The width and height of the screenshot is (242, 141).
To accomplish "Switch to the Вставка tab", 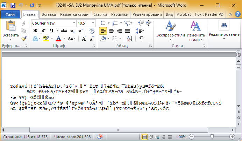I will pyautogui.click(x=49, y=14).
